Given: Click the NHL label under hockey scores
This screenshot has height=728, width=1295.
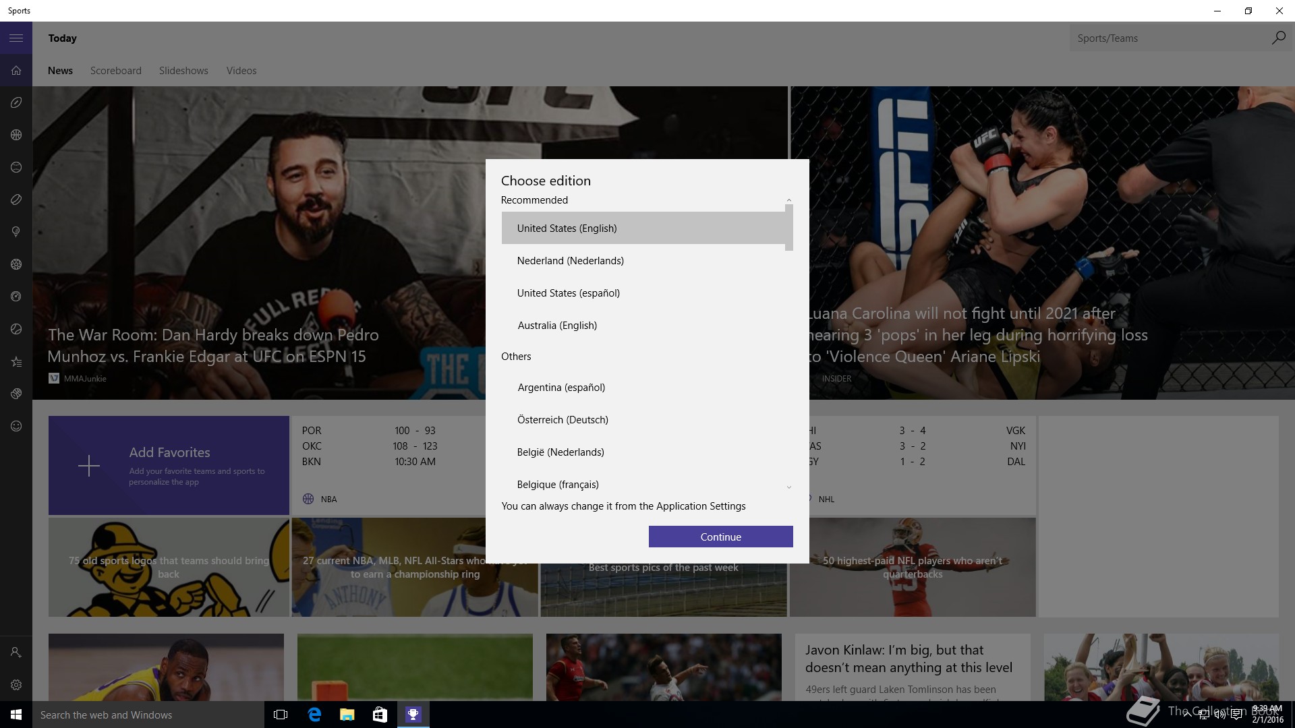Looking at the screenshot, I should pyautogui.click(x=826, y=499).
